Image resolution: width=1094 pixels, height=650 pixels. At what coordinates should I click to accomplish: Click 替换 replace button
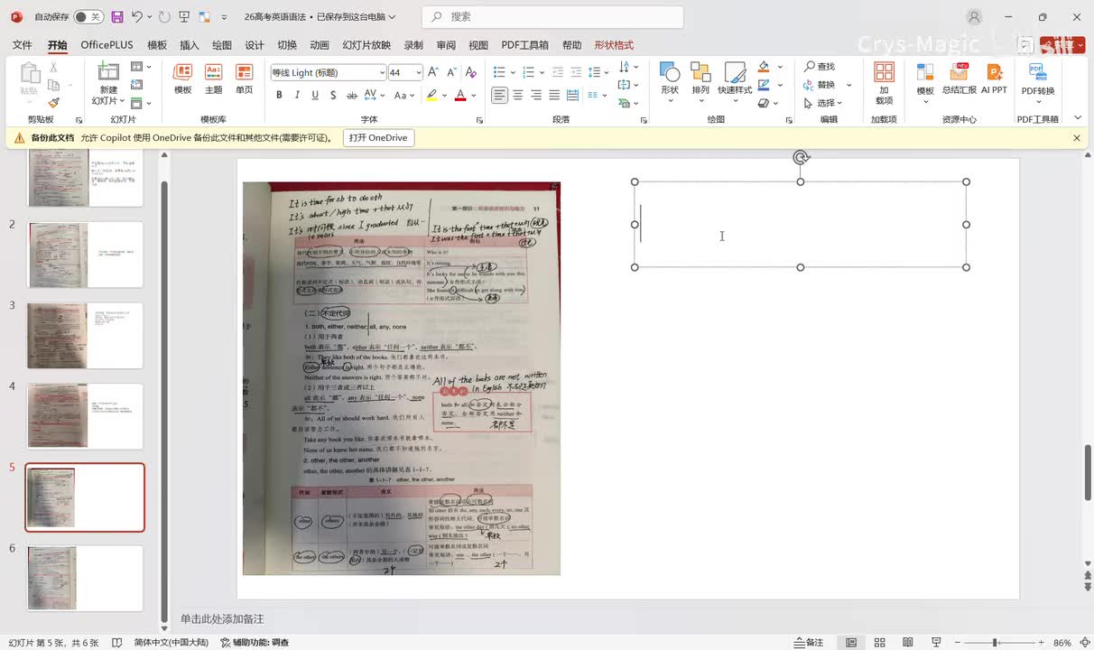tap(820, 85)
